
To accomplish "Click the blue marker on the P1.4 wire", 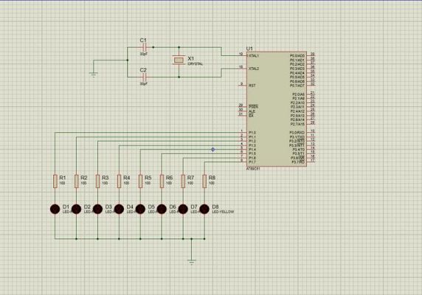I will (213, 150).
